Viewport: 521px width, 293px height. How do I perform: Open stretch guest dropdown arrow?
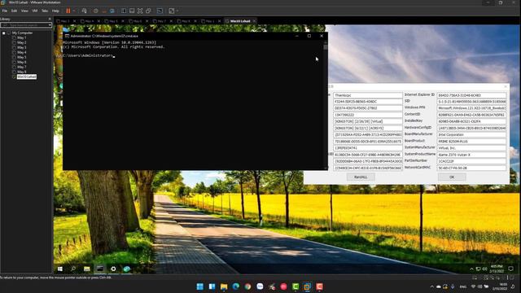point(177,11)
